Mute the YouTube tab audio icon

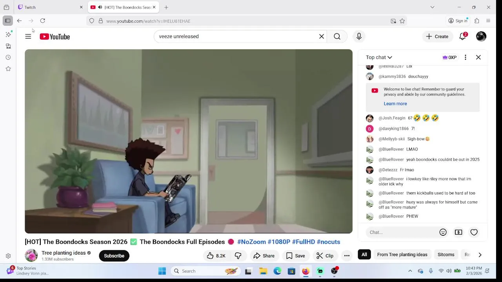[x=100, y=7]
